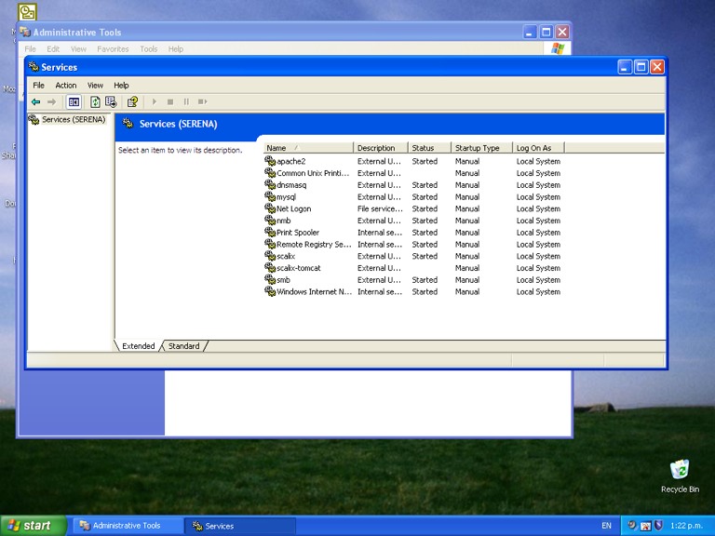Click the Print Spooler service name
Image resolution: width=715 pixels, height=536 pixels.
(x=298, y=233)
